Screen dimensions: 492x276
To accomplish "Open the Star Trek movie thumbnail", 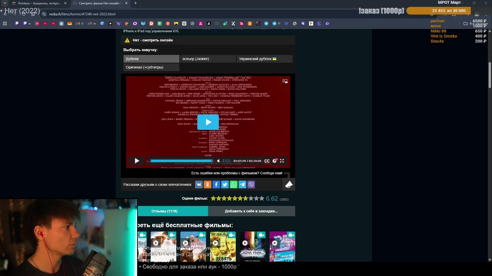I will [x=253, y=246].
